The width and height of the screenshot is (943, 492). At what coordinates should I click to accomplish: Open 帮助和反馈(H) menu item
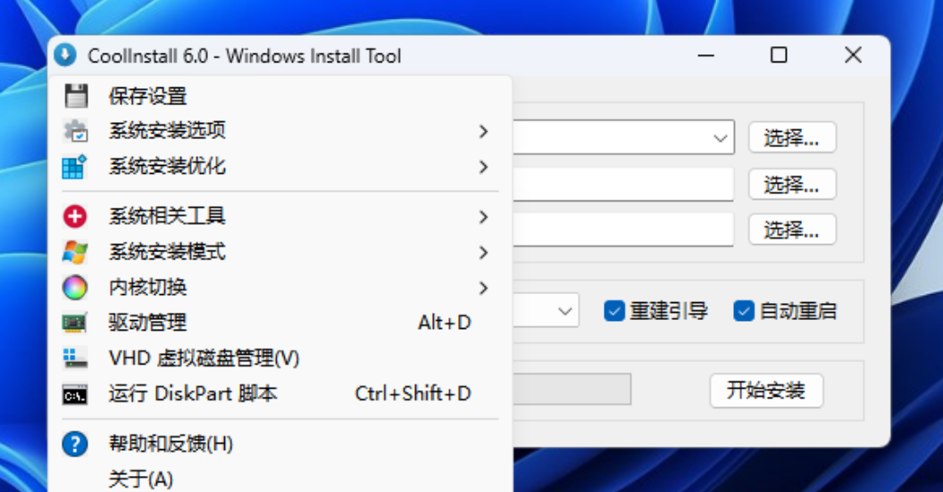click(x=280, y=444)
